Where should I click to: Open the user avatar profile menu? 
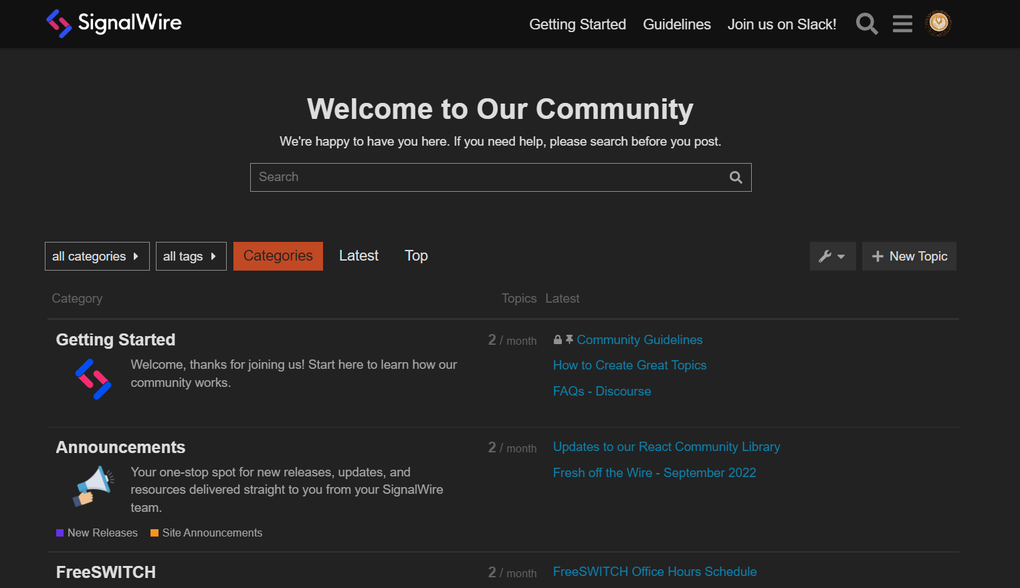tap(938, 23)
